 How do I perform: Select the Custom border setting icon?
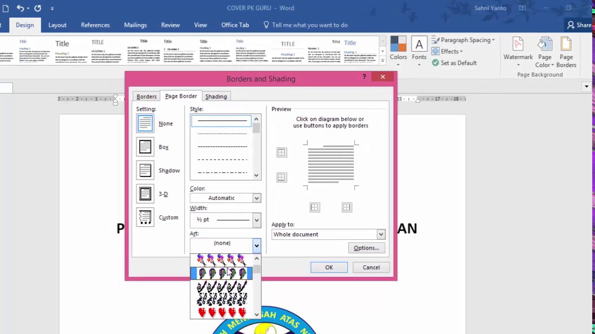145,217
